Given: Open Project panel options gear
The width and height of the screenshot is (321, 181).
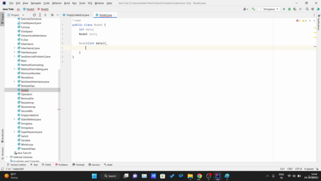Looking at the screenshot, I should 52,15.
